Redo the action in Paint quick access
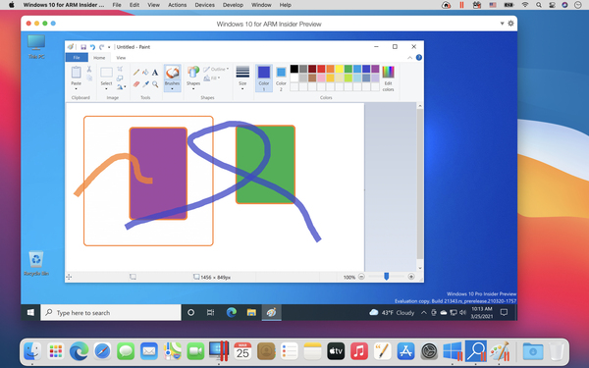Viewport: 589px width, 368px height. [x=101, y=47]
